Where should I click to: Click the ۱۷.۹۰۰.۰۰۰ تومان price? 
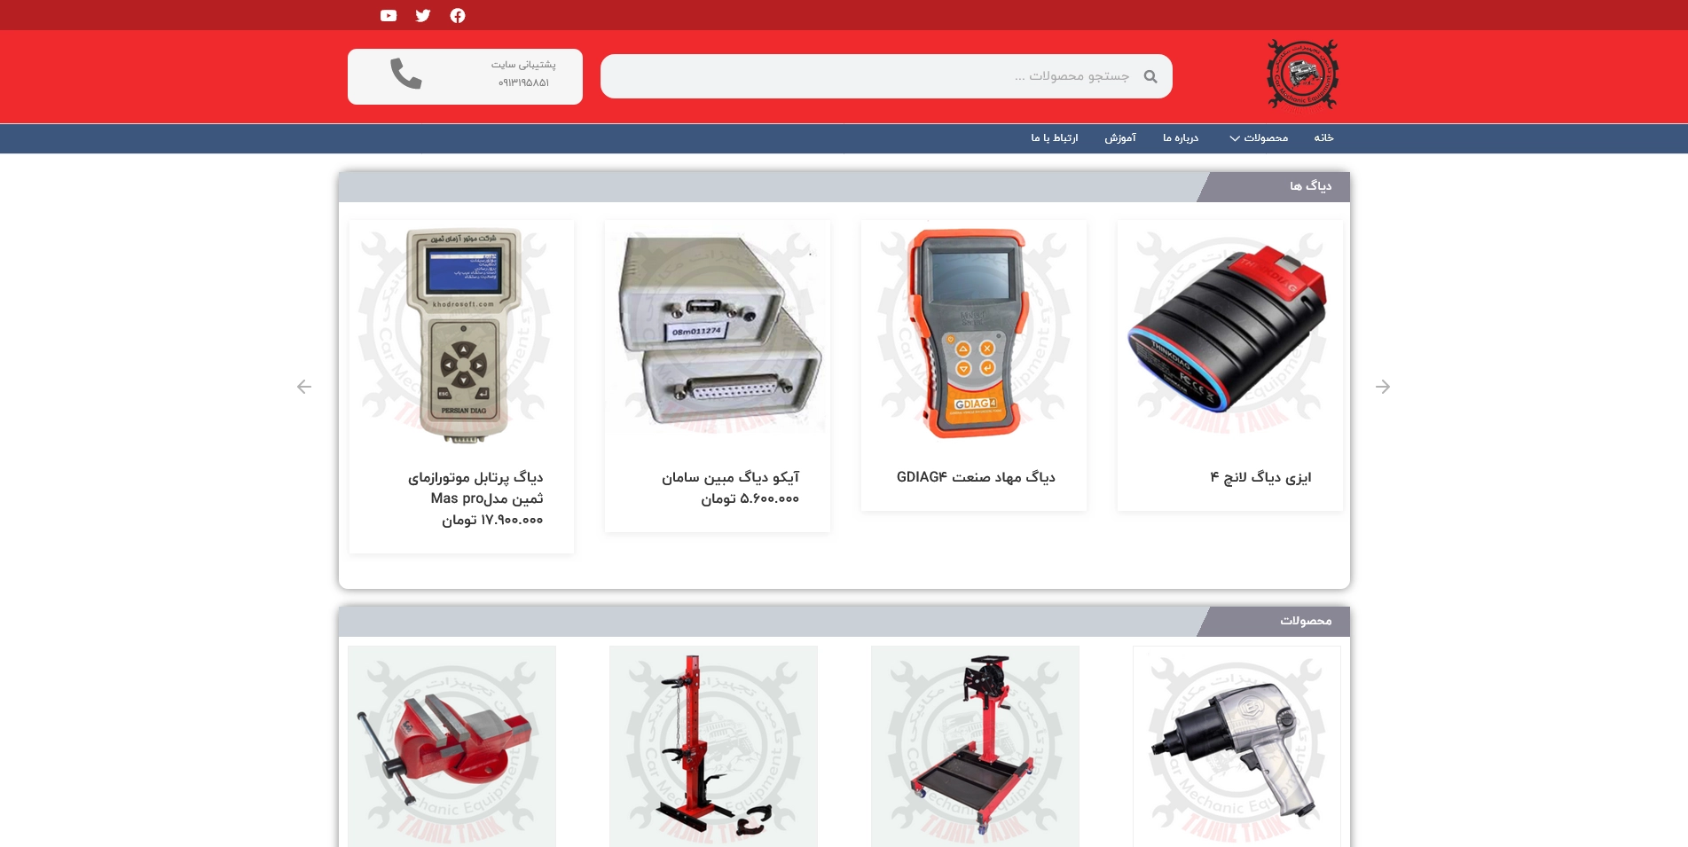point(492,520)
